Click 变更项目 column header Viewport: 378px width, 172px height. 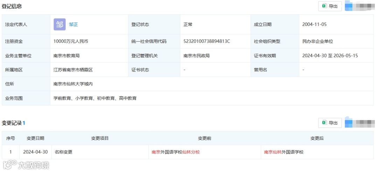(x=100, y=138)
